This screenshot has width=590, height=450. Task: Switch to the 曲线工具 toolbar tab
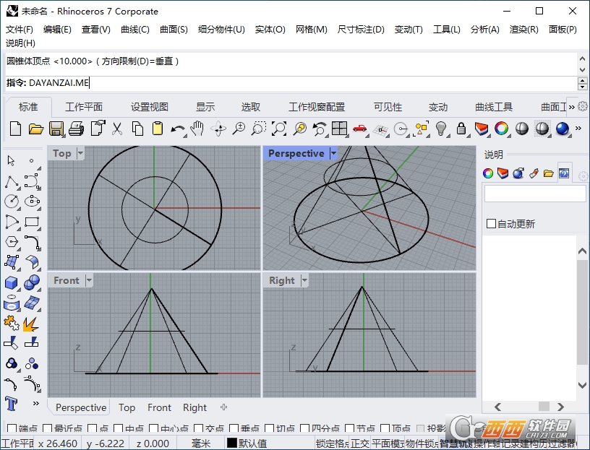494,107
